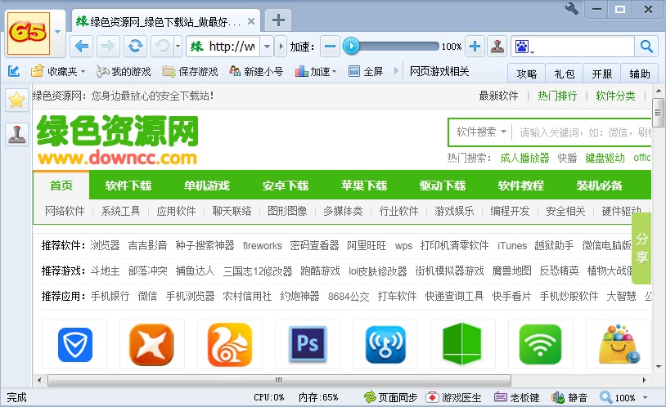Go forward with the forward arrow
This screenshot has width=666, height=407.
coord(107,47)
